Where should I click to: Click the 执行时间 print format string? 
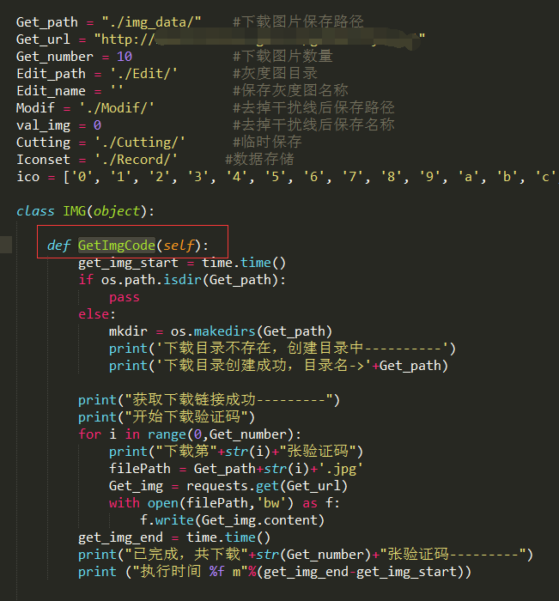point(190,572)
